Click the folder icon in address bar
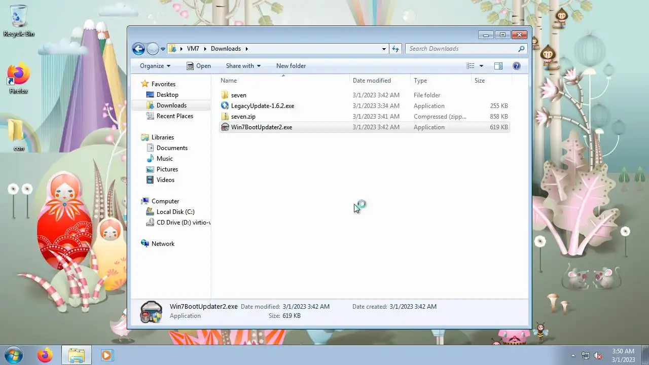Screen dimensions: 649x365 click(x=172, y=49)
